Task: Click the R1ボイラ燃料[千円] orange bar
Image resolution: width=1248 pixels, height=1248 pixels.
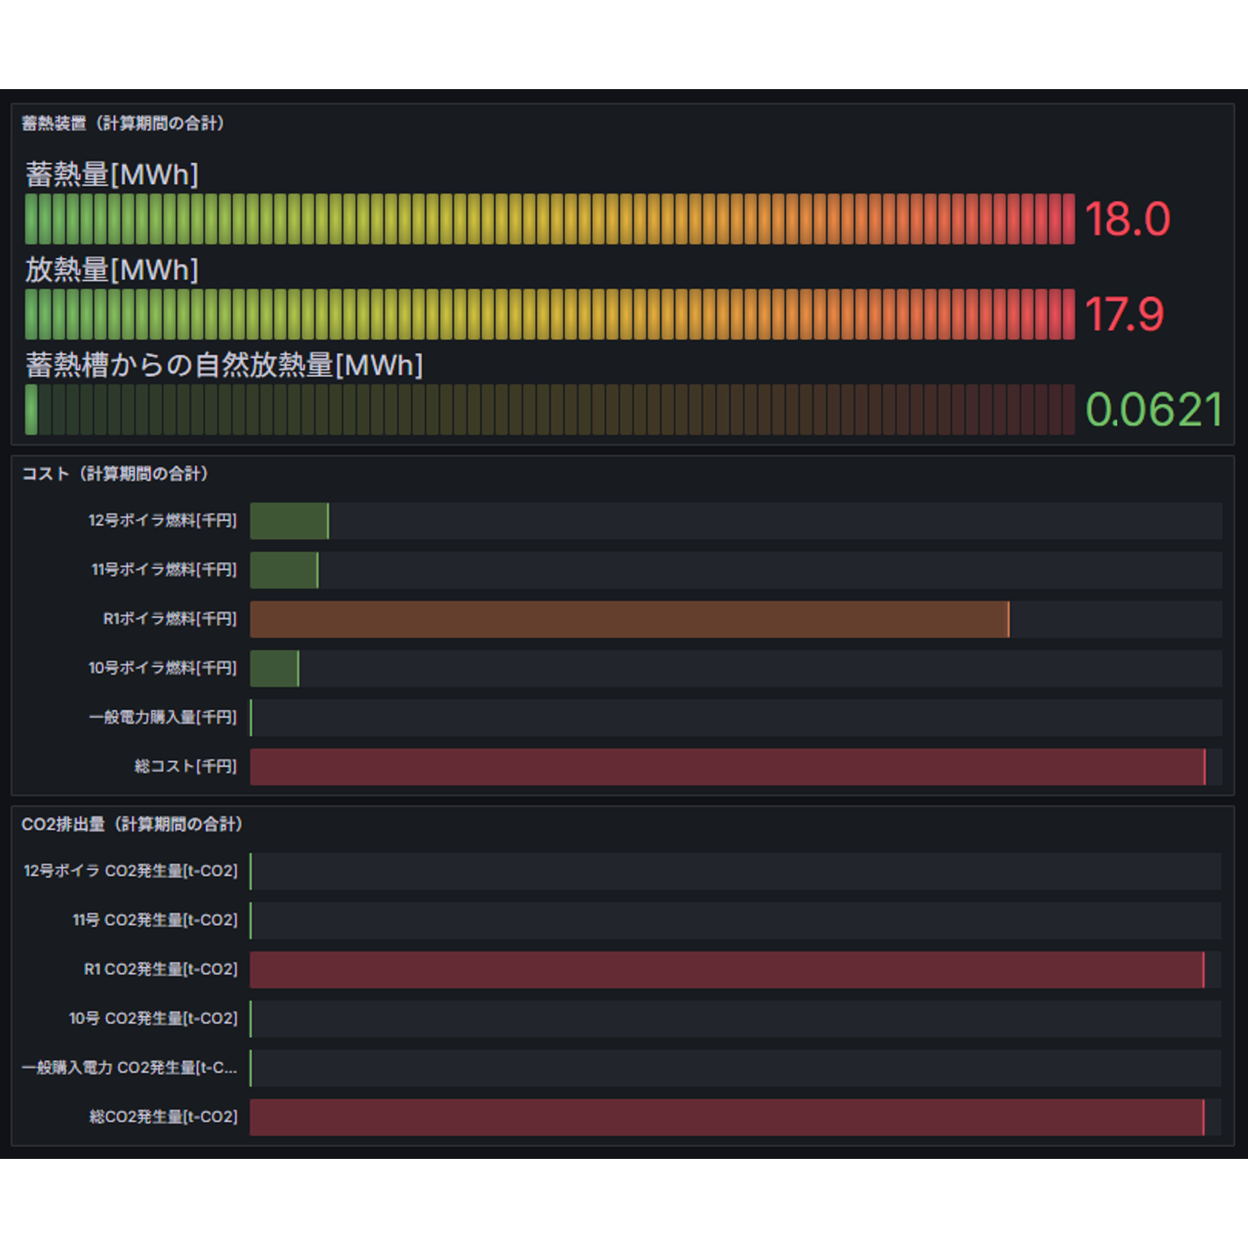Action: click(x=629, y=619)
